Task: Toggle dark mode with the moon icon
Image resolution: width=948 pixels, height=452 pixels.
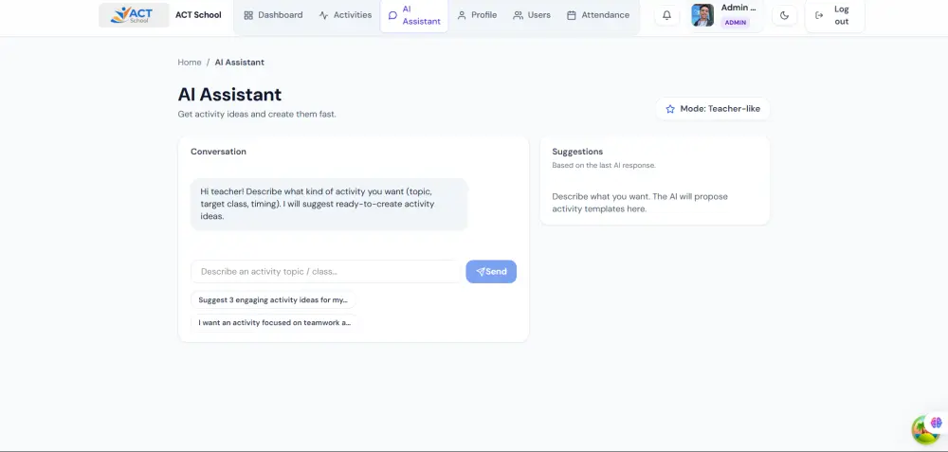Action: pyautogui.click(x=784, y=15)
